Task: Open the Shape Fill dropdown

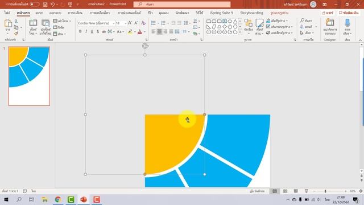Action: pyautogui.click(x=277, y=20)
